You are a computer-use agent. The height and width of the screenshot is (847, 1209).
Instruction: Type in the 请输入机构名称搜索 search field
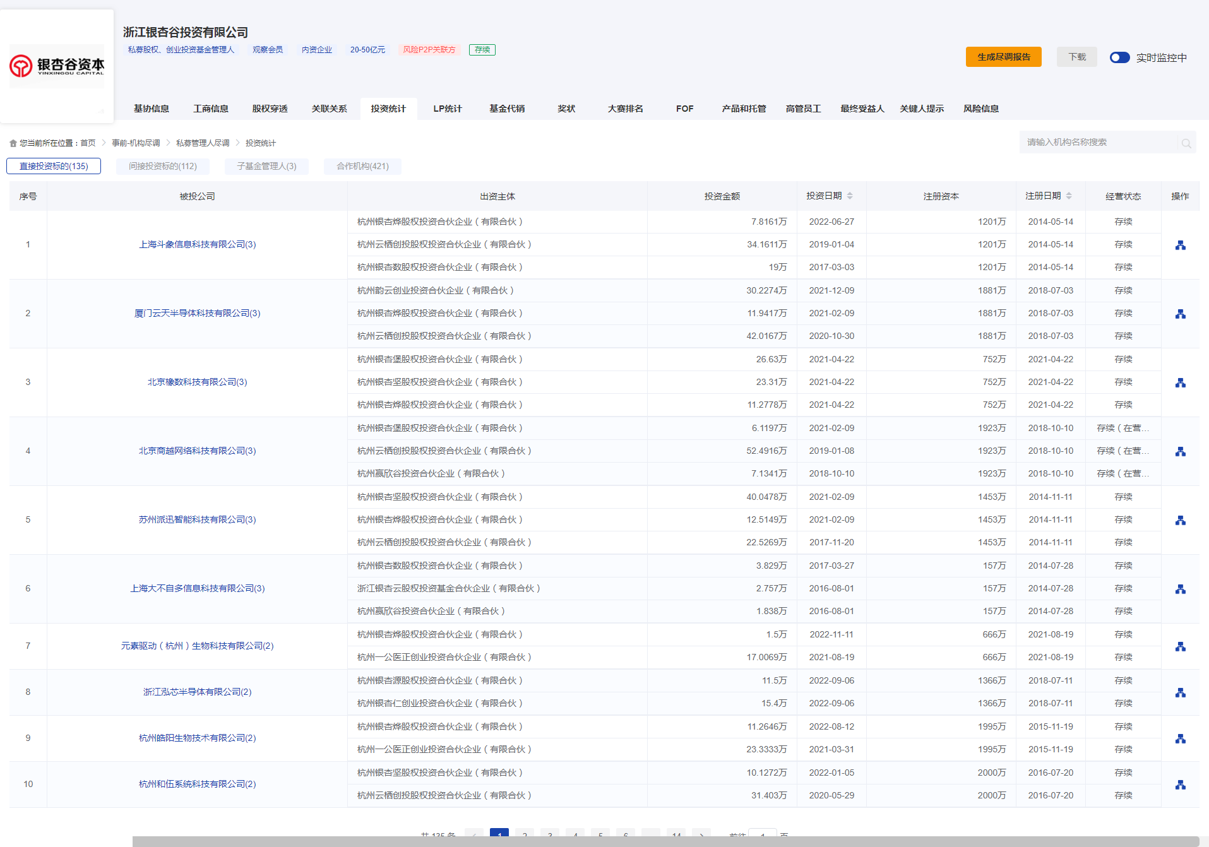[1099, 143]
